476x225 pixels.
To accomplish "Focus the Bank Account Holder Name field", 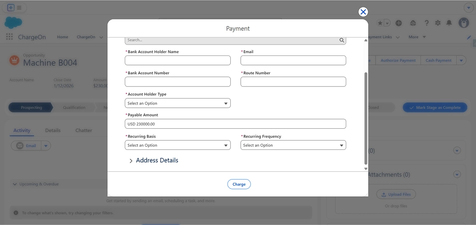I will click(x=177, y=60).
